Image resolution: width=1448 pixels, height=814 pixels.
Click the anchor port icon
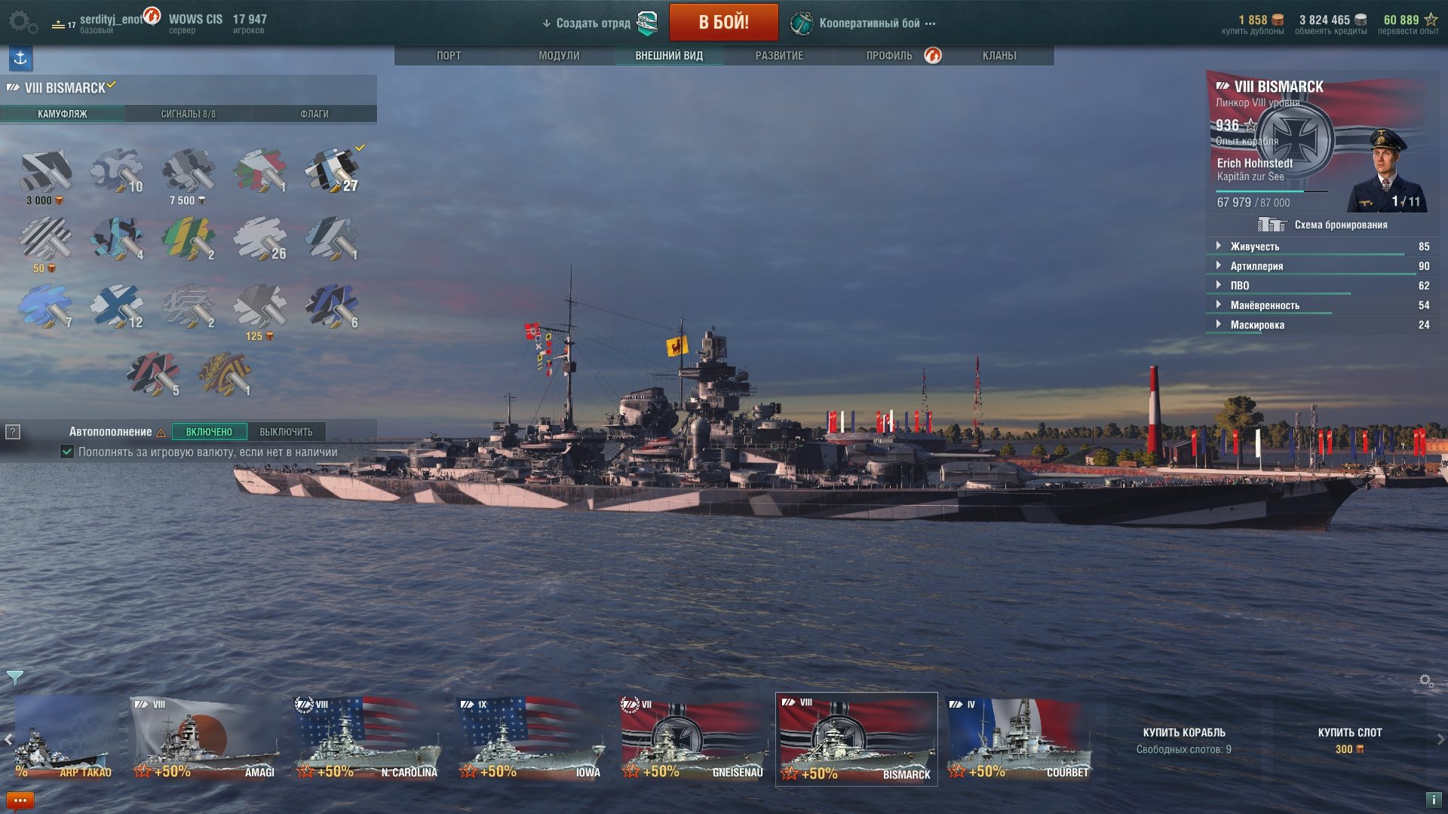20,58
